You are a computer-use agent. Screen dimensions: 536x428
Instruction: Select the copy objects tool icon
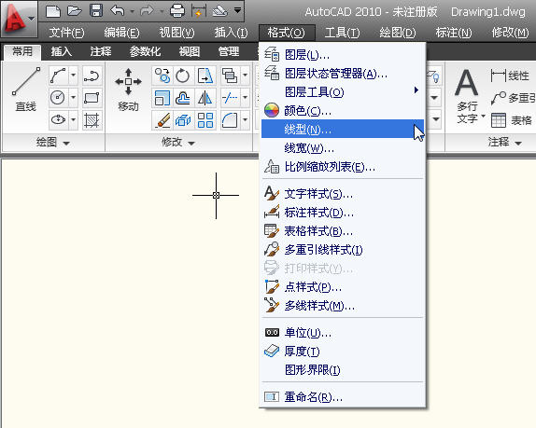[162, 76]
